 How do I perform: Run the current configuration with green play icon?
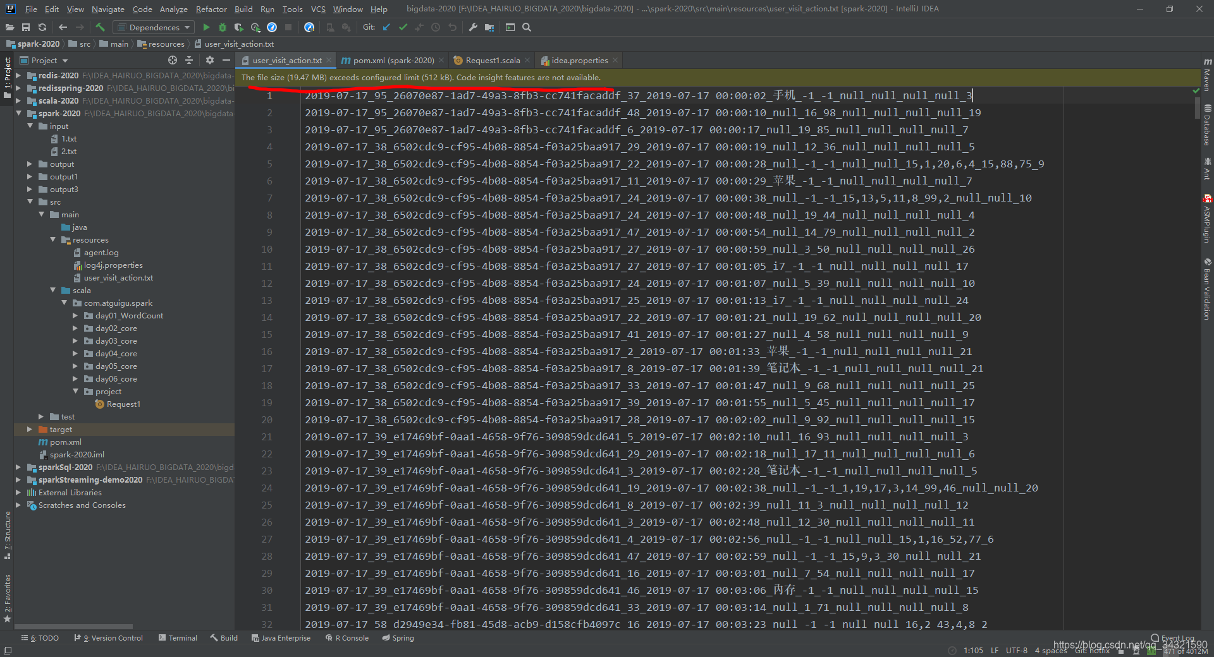205,27
